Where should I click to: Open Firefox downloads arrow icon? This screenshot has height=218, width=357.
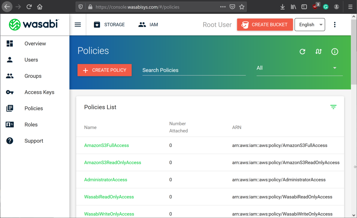pos(283,7)
